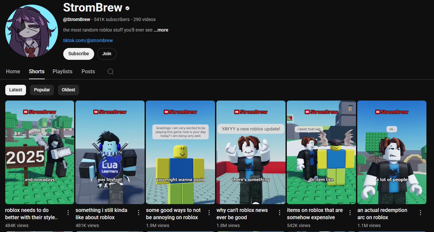Click the '541K subscribers' text

click(x=112, y=19)
